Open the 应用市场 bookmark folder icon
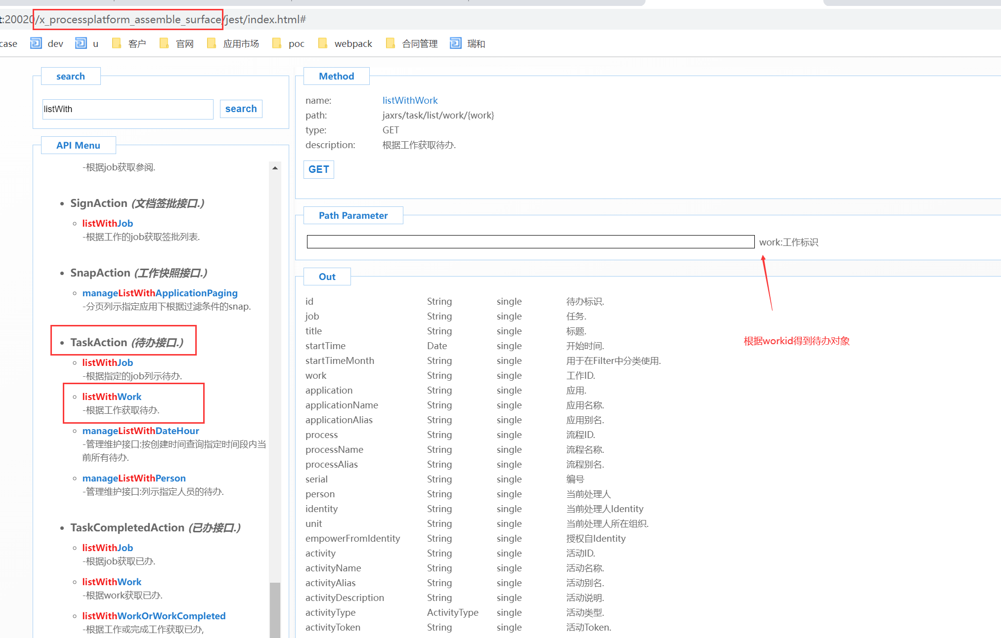Viewport: 1001px width, 638px height. pos(212,43)
